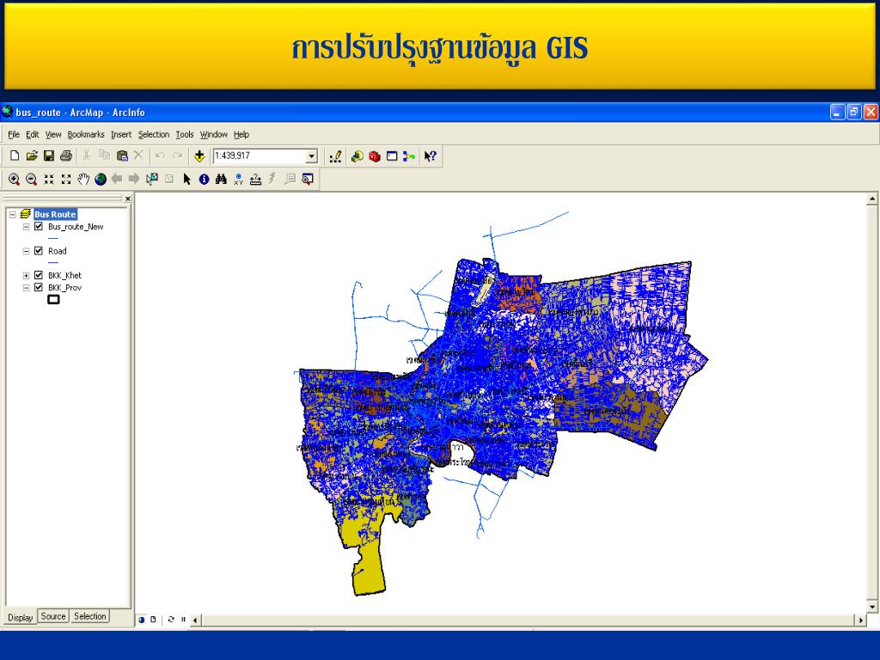Click the map scale input field
The image size is (880, 660).
click(260, 156)
